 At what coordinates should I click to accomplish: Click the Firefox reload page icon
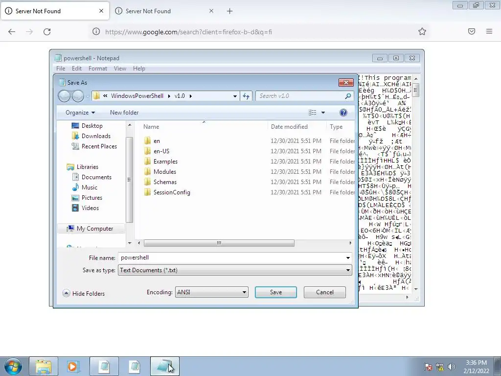47,32
